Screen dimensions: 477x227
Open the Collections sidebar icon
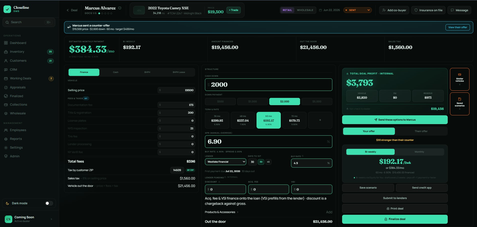pos(6,105)
